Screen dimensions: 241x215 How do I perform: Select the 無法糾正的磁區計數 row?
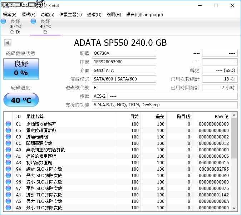[118, 150]
